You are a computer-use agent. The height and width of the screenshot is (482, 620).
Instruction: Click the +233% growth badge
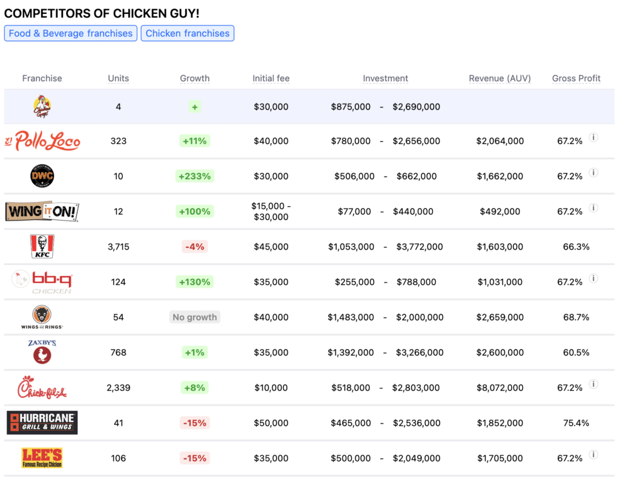click(194, 176)
